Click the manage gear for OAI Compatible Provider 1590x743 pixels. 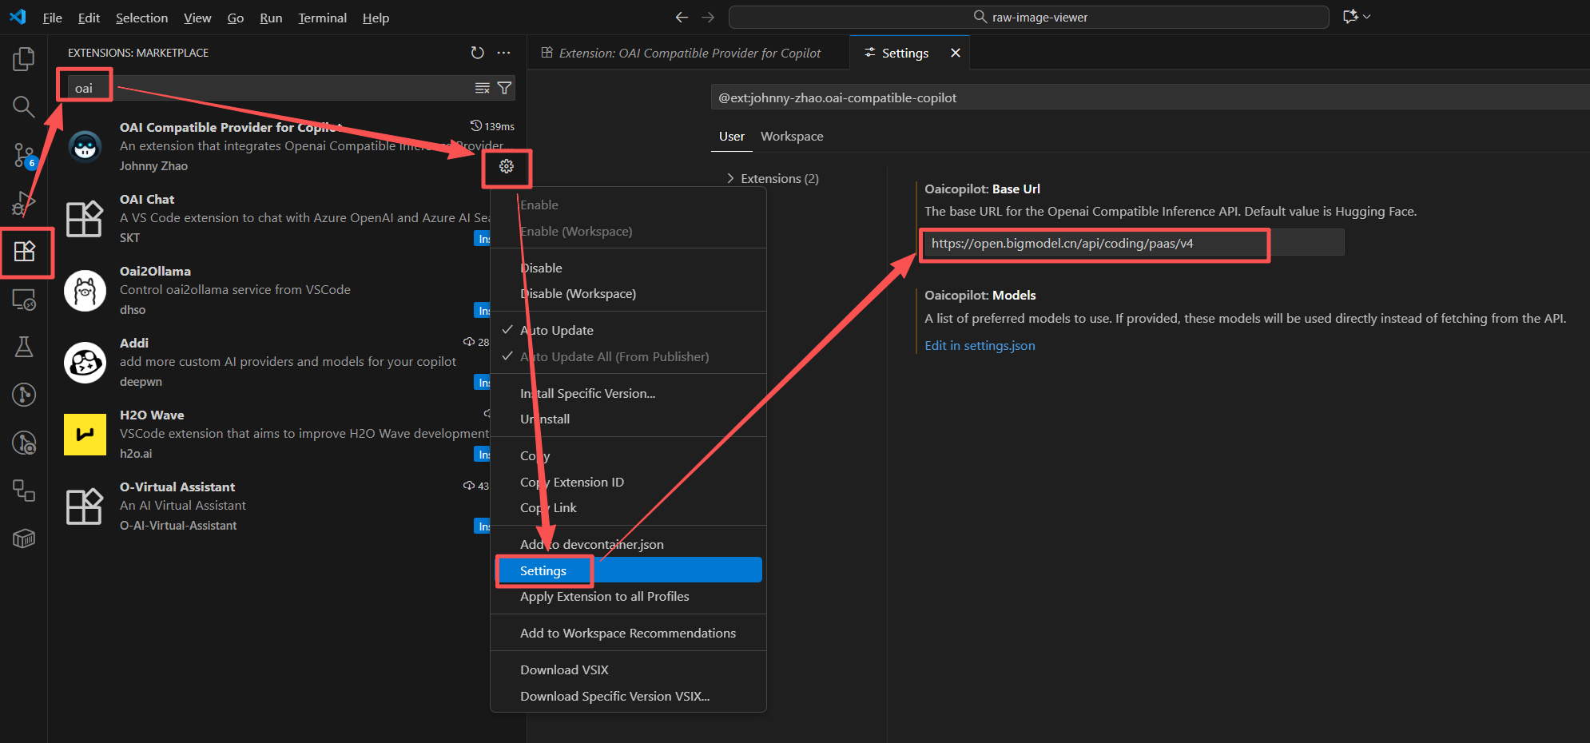(x=507, y=166)
